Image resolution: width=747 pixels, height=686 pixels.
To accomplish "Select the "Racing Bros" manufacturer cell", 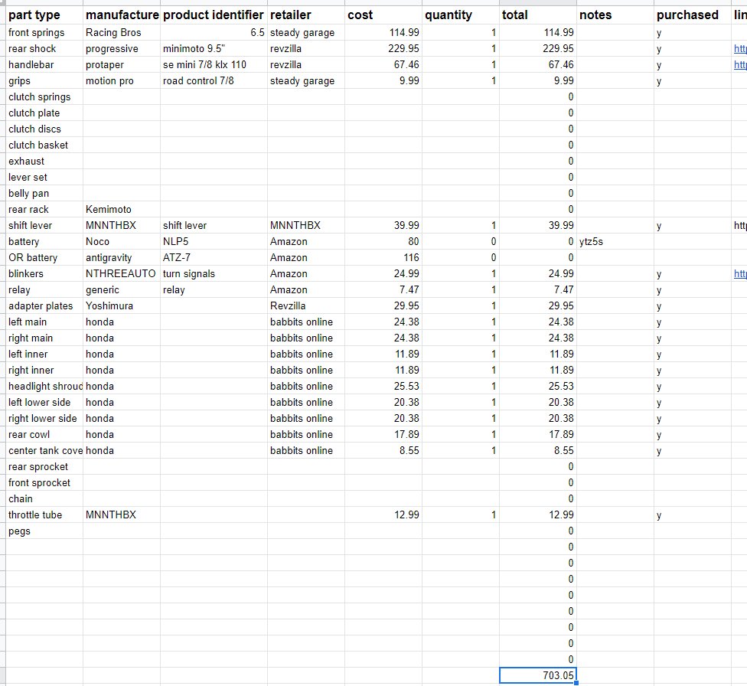I will click(122, 32).
